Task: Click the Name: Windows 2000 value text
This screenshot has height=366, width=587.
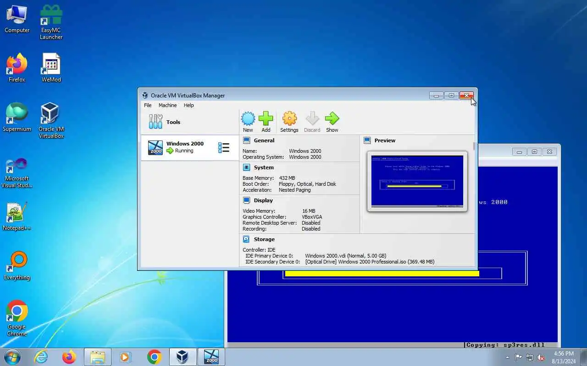Action: coord(305,151)
